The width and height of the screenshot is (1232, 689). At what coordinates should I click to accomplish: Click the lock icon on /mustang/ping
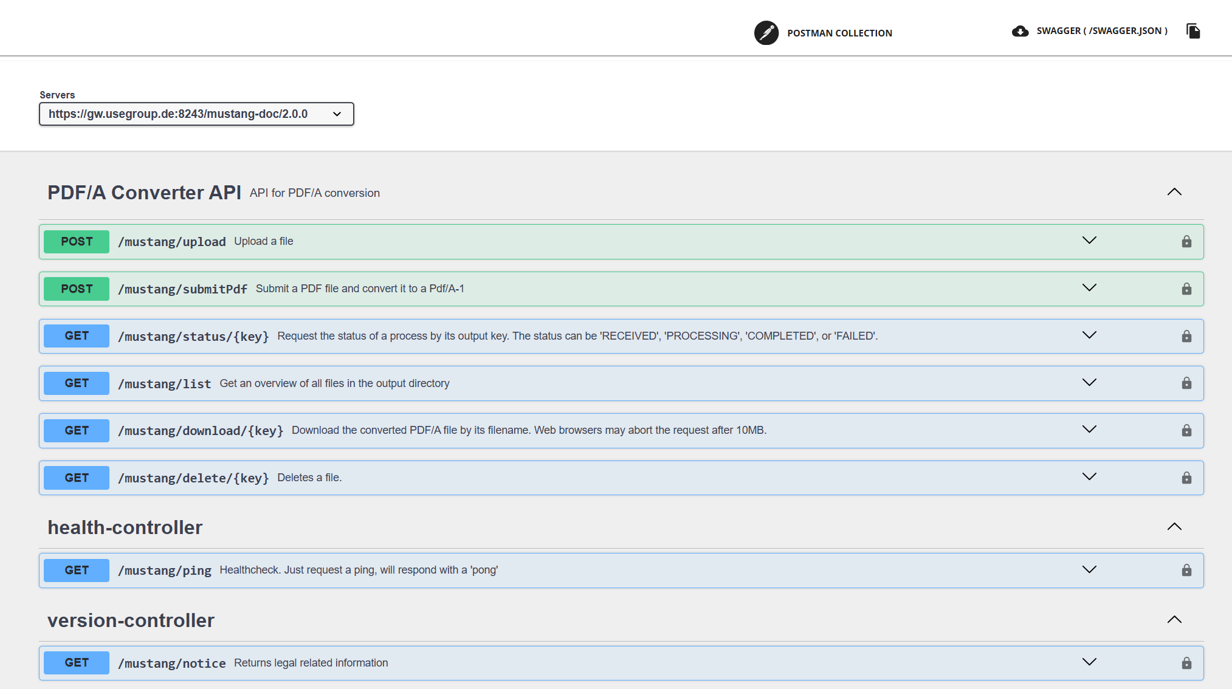click(x=1186, y=570)
